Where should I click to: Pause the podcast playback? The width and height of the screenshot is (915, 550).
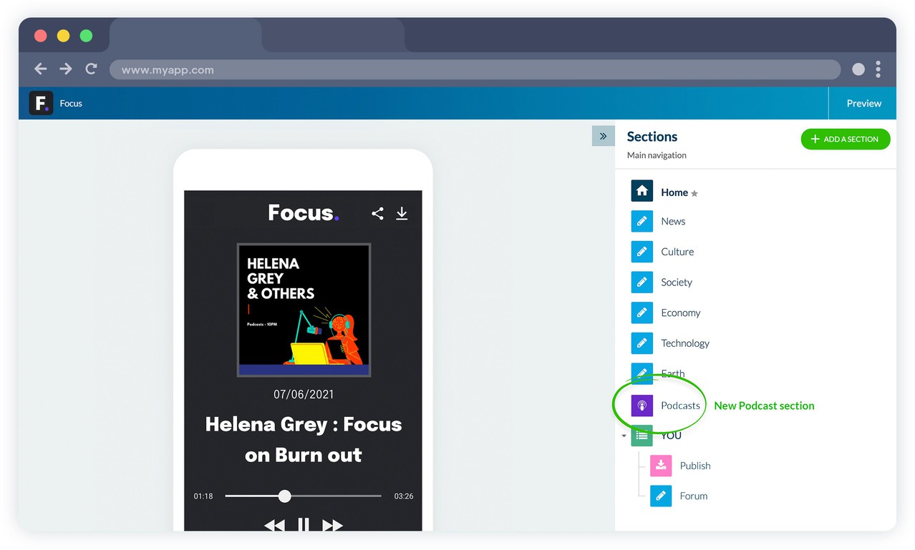(304, 526)
